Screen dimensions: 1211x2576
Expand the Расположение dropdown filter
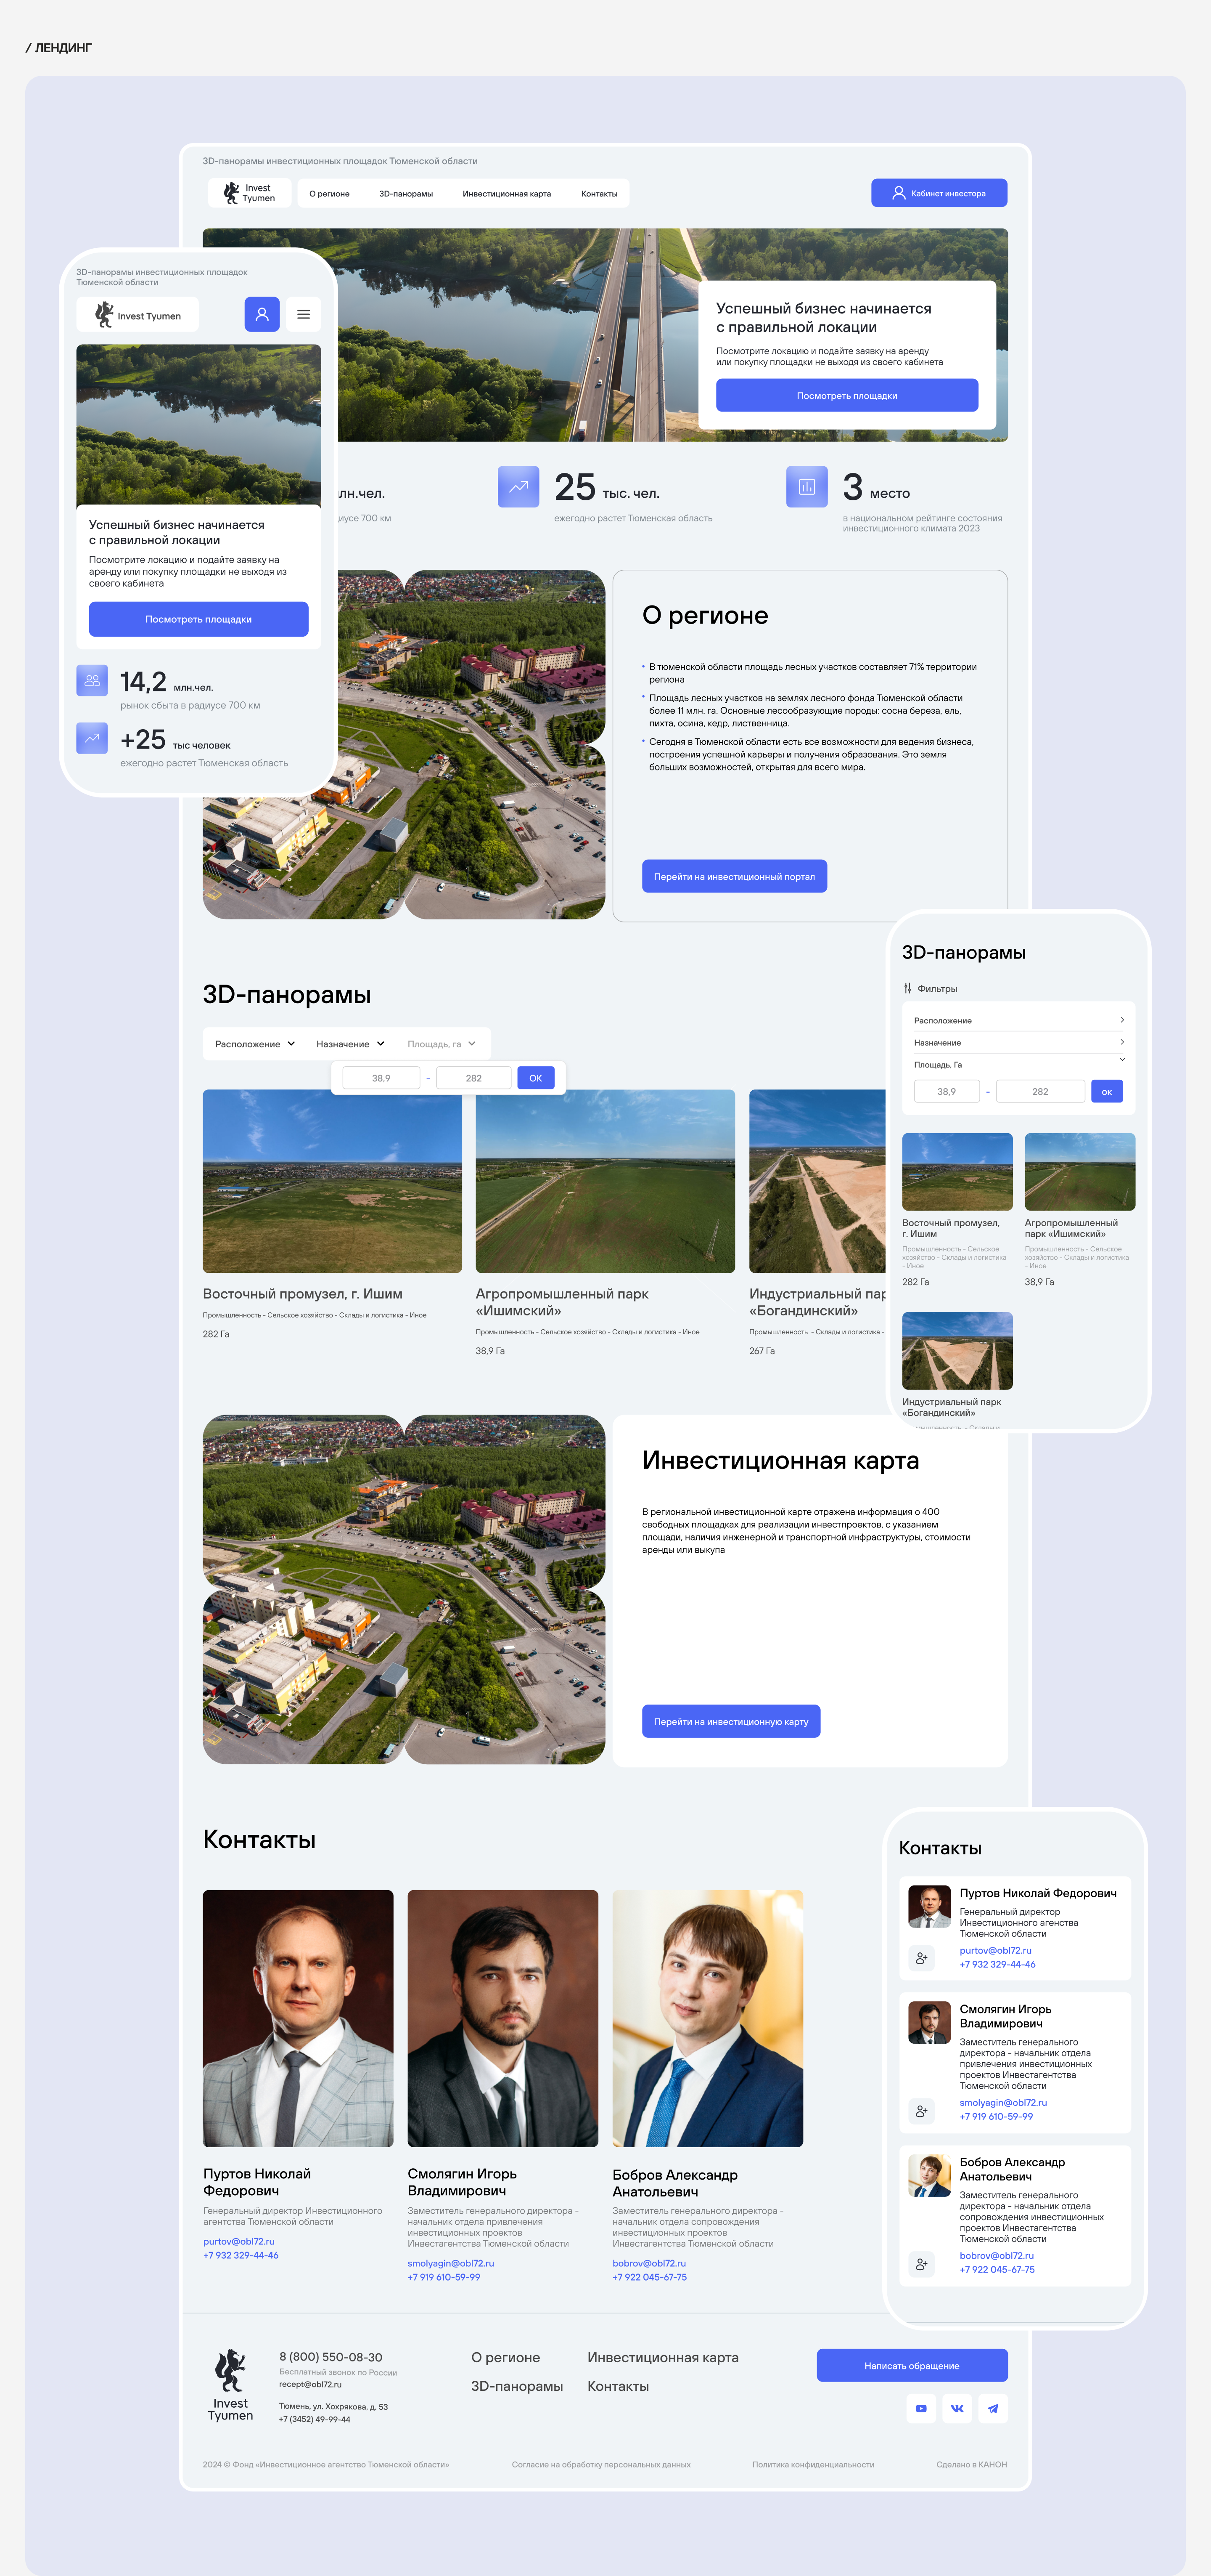255,1044
